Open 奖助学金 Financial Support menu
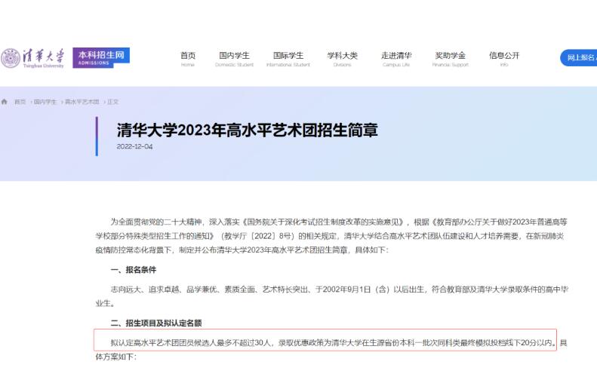This screenshot has width=597, height=383. click(451, 59)
